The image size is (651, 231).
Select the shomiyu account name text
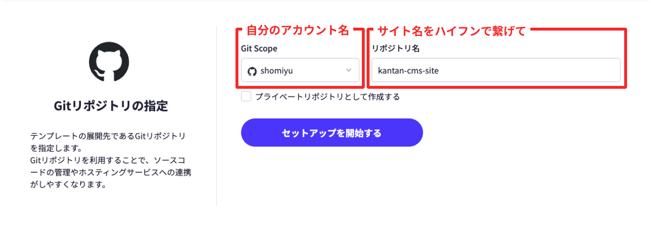pos(276,71)
